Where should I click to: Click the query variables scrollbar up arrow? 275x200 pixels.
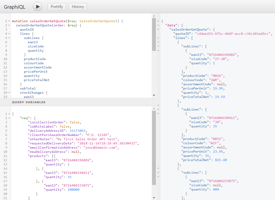pos(154,109)
